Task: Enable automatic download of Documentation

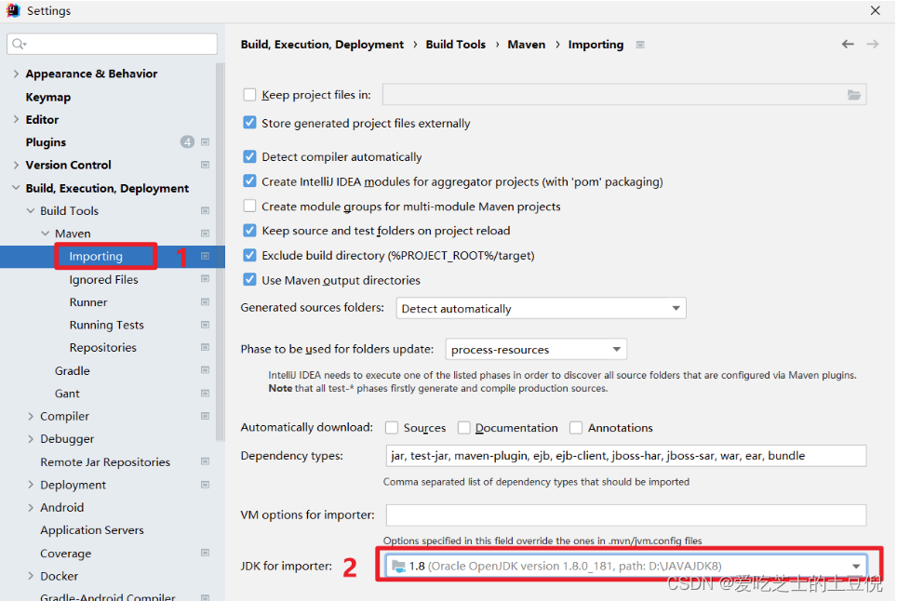Action: pyautogui.click(x=464, y=428)
